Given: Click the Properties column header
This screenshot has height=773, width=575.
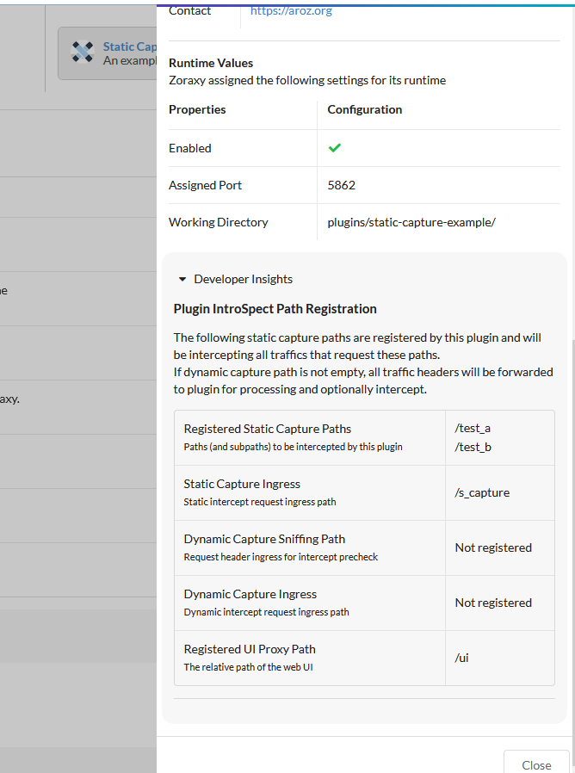Looking at the screenshot, I should (197, 109).
